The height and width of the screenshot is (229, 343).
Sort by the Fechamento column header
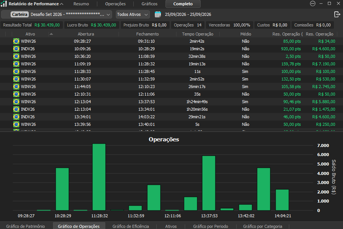tap(147, 34)
